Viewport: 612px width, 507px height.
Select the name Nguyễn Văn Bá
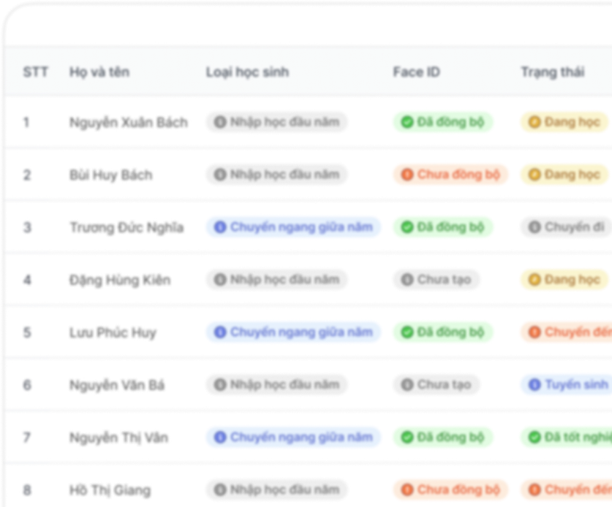(x=117, y=385)
